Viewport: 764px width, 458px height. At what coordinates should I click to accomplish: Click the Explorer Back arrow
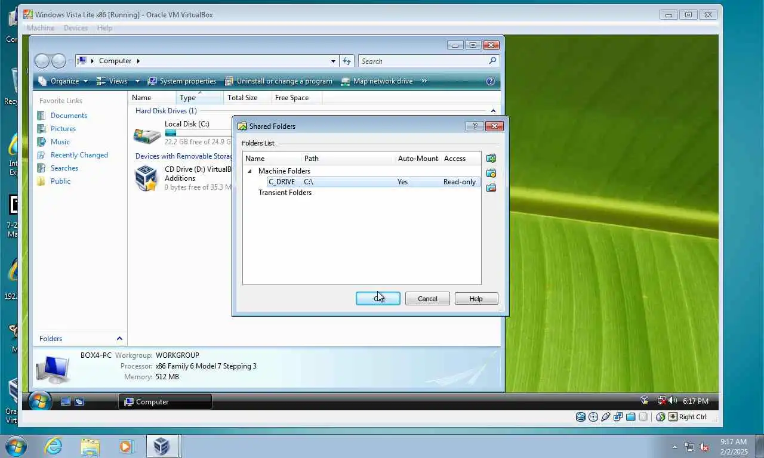(42, 61)
